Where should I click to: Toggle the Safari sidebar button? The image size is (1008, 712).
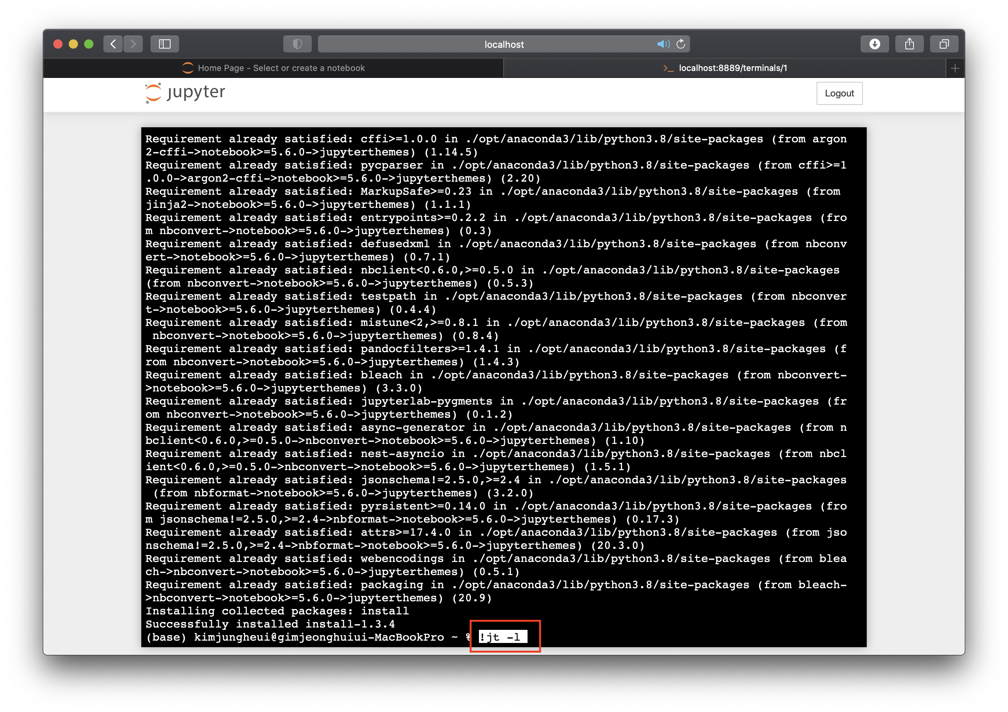point(165,44)
